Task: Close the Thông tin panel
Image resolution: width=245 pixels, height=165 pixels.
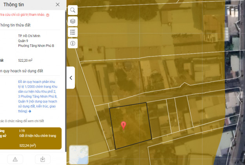Action: click(x=58, y=5)
